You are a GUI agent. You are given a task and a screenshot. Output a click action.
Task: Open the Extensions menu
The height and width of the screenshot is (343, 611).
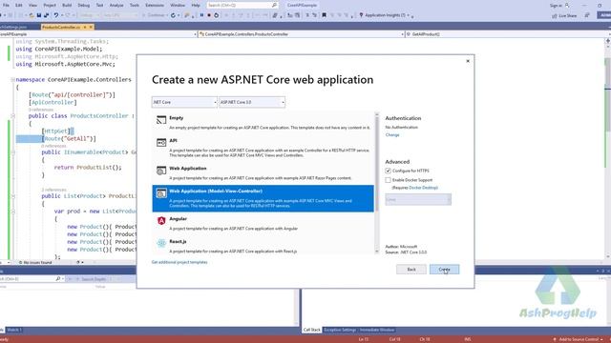(155, 6)
